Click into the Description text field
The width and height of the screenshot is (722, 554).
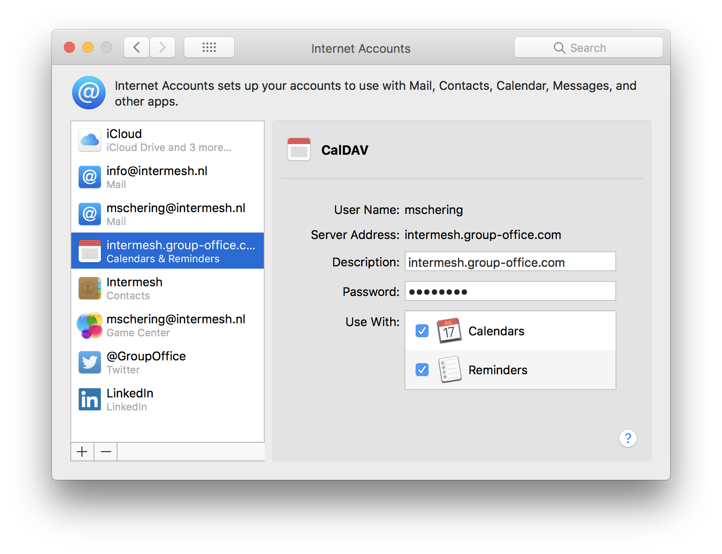510,262
